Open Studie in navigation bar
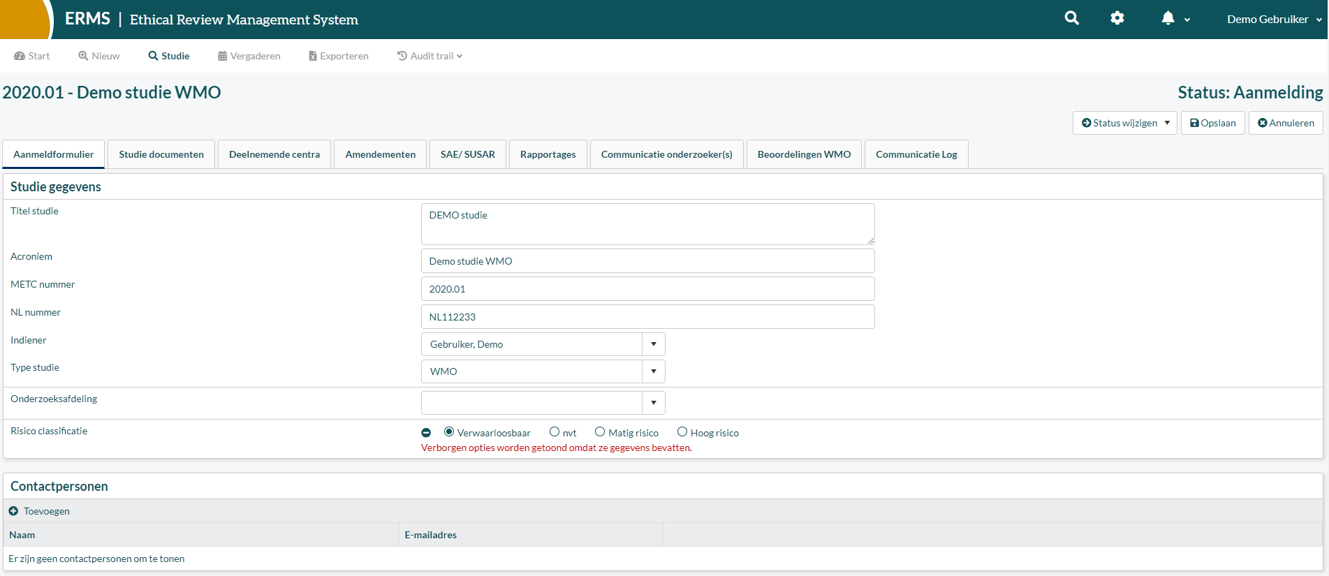 (x=169, y=56)
